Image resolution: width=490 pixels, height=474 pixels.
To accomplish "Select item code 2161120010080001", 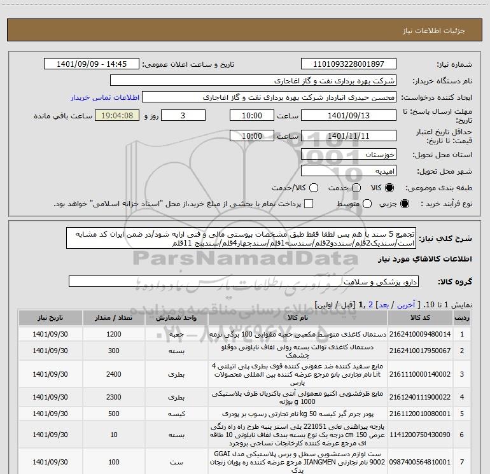I will coord(420,414).
